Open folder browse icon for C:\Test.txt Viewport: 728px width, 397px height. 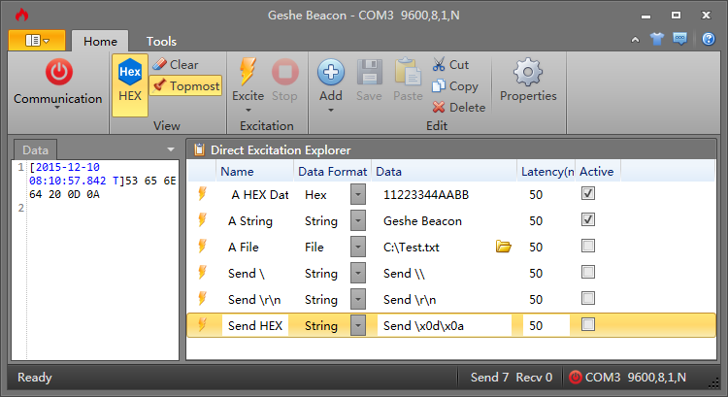coord(503,247)
